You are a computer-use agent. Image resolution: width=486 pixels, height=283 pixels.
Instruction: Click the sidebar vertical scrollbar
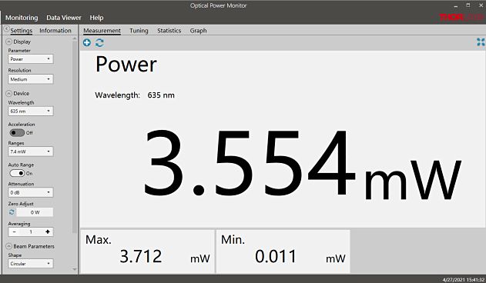tap(75, 136)
